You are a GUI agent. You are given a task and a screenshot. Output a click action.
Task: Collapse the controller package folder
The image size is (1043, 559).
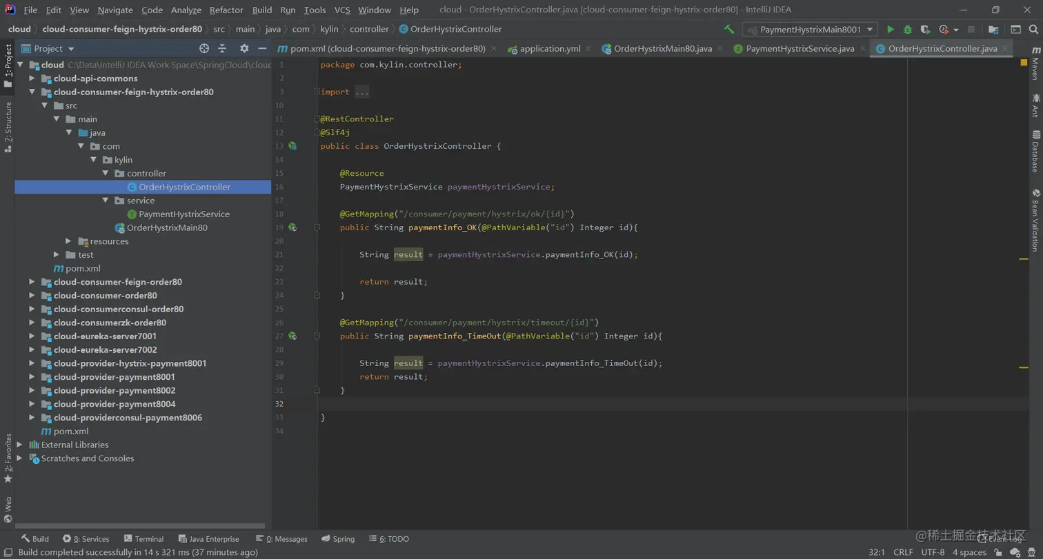(x=106, y=174)
